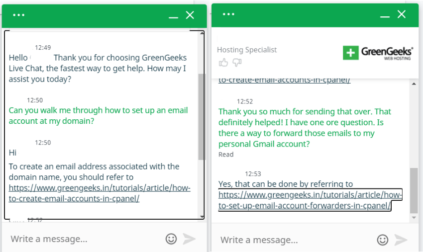The height and width of the screenshot is (252, 423).
Task: Minimize the left chat window
Action: (174, 17)
